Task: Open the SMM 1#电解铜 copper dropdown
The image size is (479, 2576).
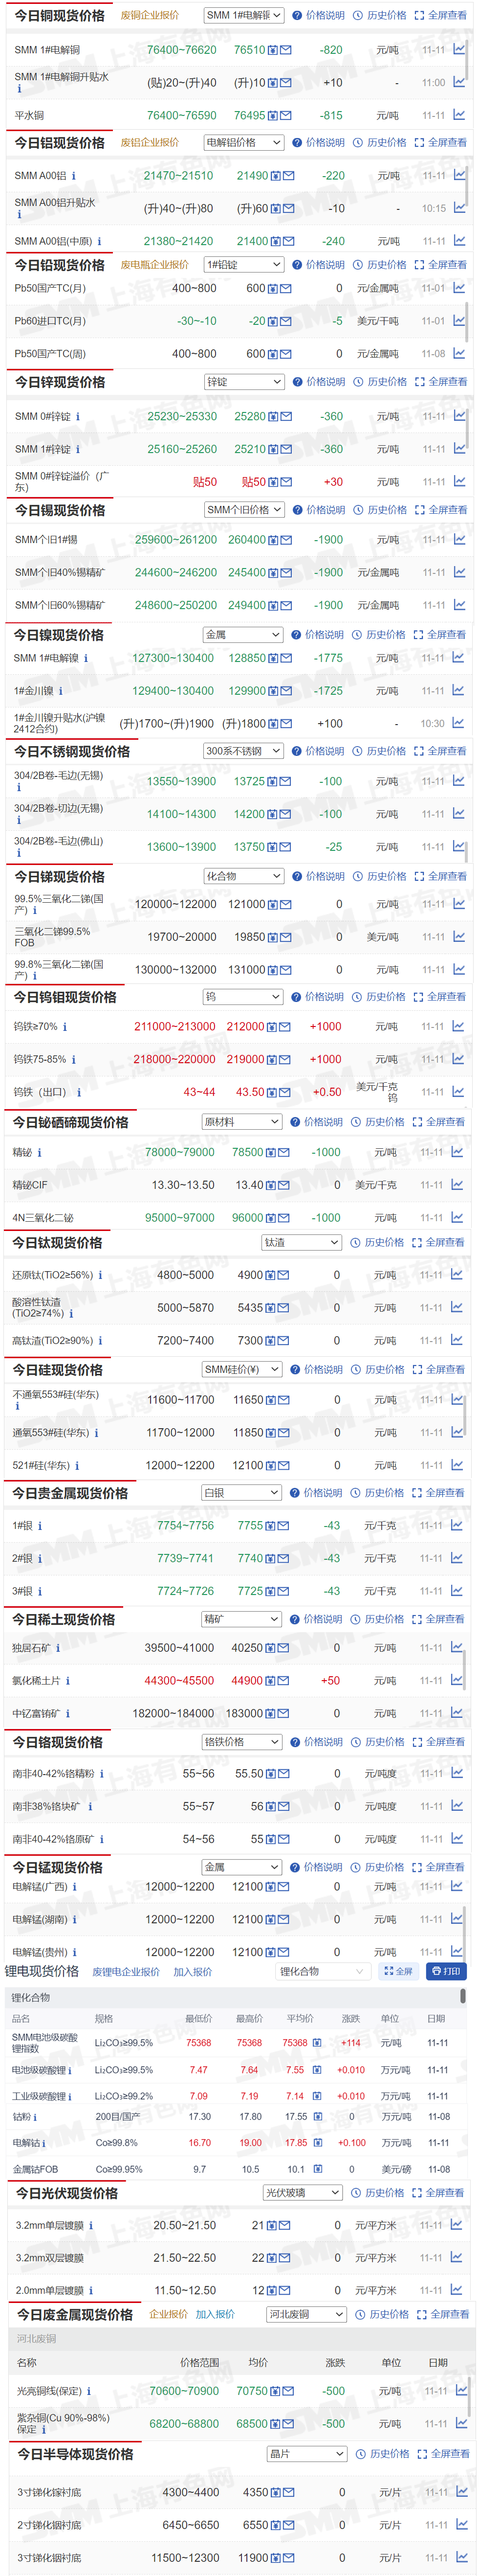Action: (x=244, y=16)
